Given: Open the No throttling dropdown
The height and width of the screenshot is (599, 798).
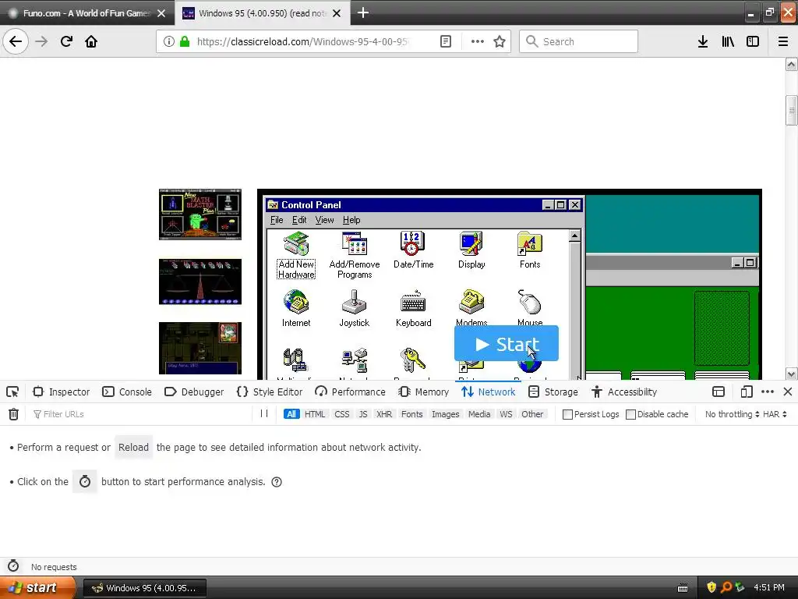Looking at the screenshot, I should point(732,414).
